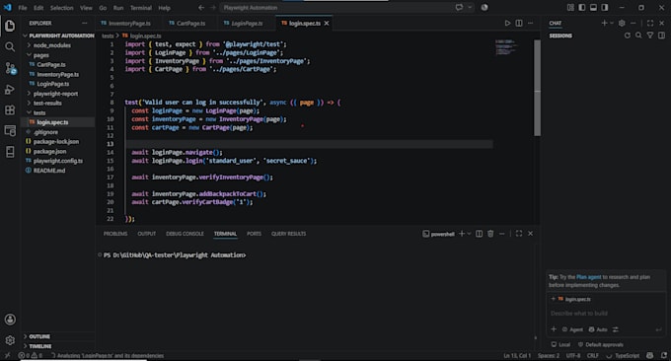Split the terminal
671x361 pixels.
[x=479, y=234]
